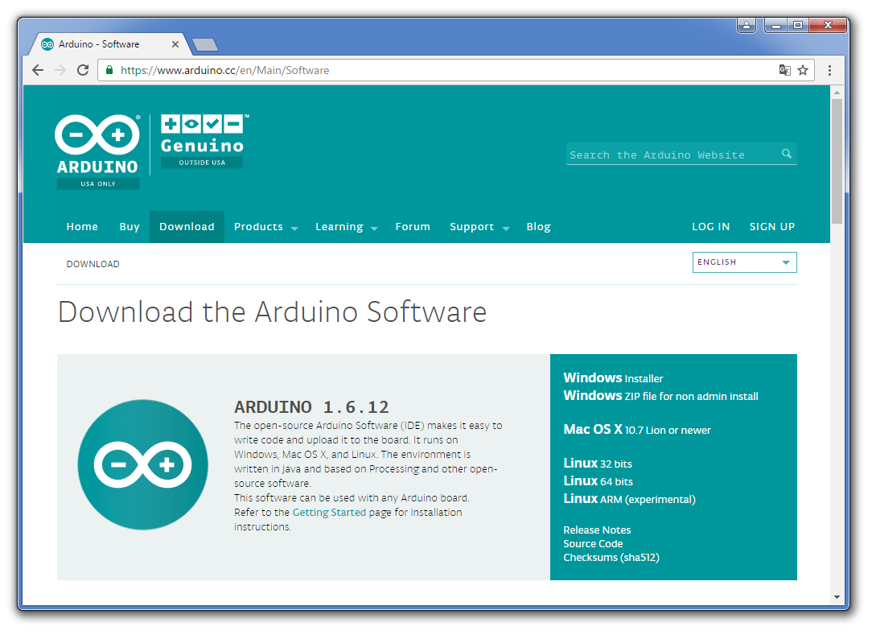The width and height of the screenshot is (872, 635).
Task: Click the vertical scrollbar thumb
Action: (837, 161)
